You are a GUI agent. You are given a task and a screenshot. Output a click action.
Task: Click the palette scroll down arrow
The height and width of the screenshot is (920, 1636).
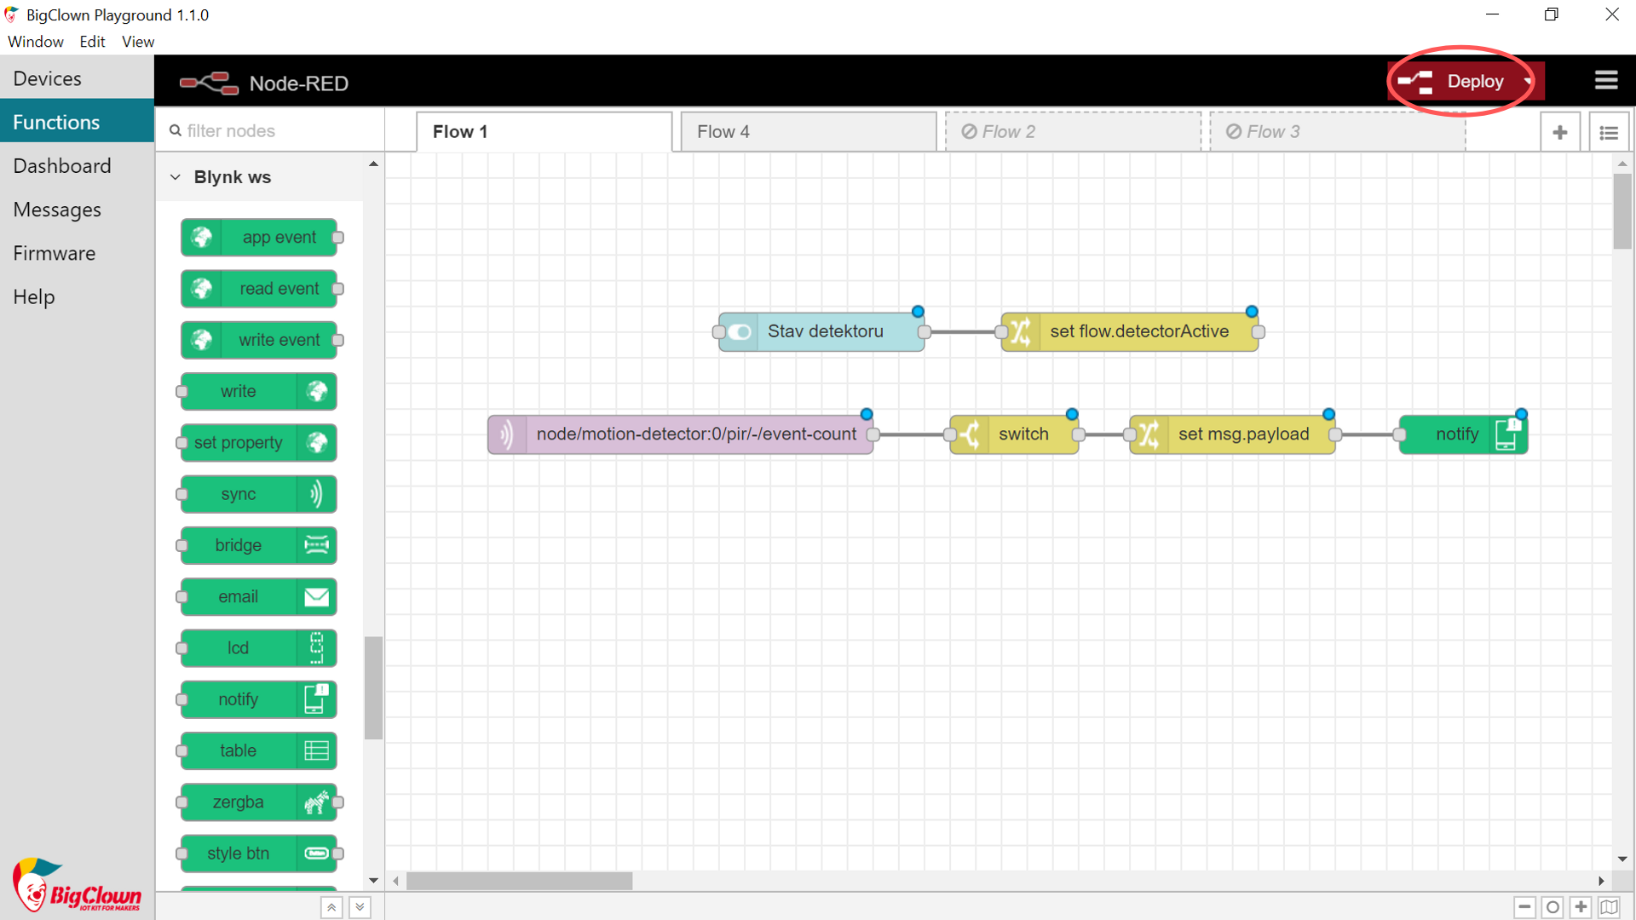pos(373,880)
